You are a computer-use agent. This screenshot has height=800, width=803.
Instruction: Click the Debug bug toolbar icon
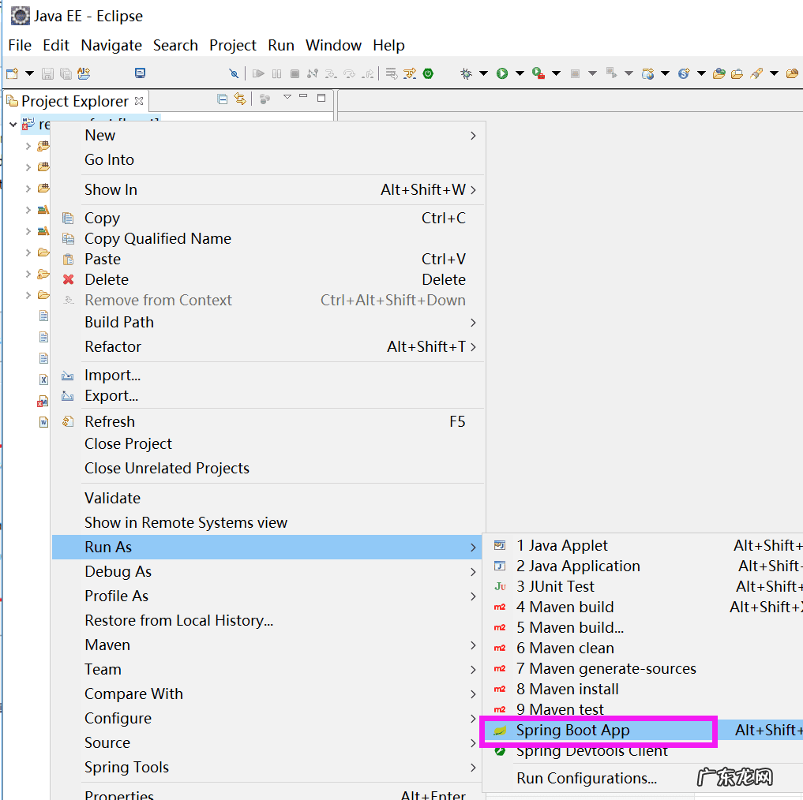[467, 73]
